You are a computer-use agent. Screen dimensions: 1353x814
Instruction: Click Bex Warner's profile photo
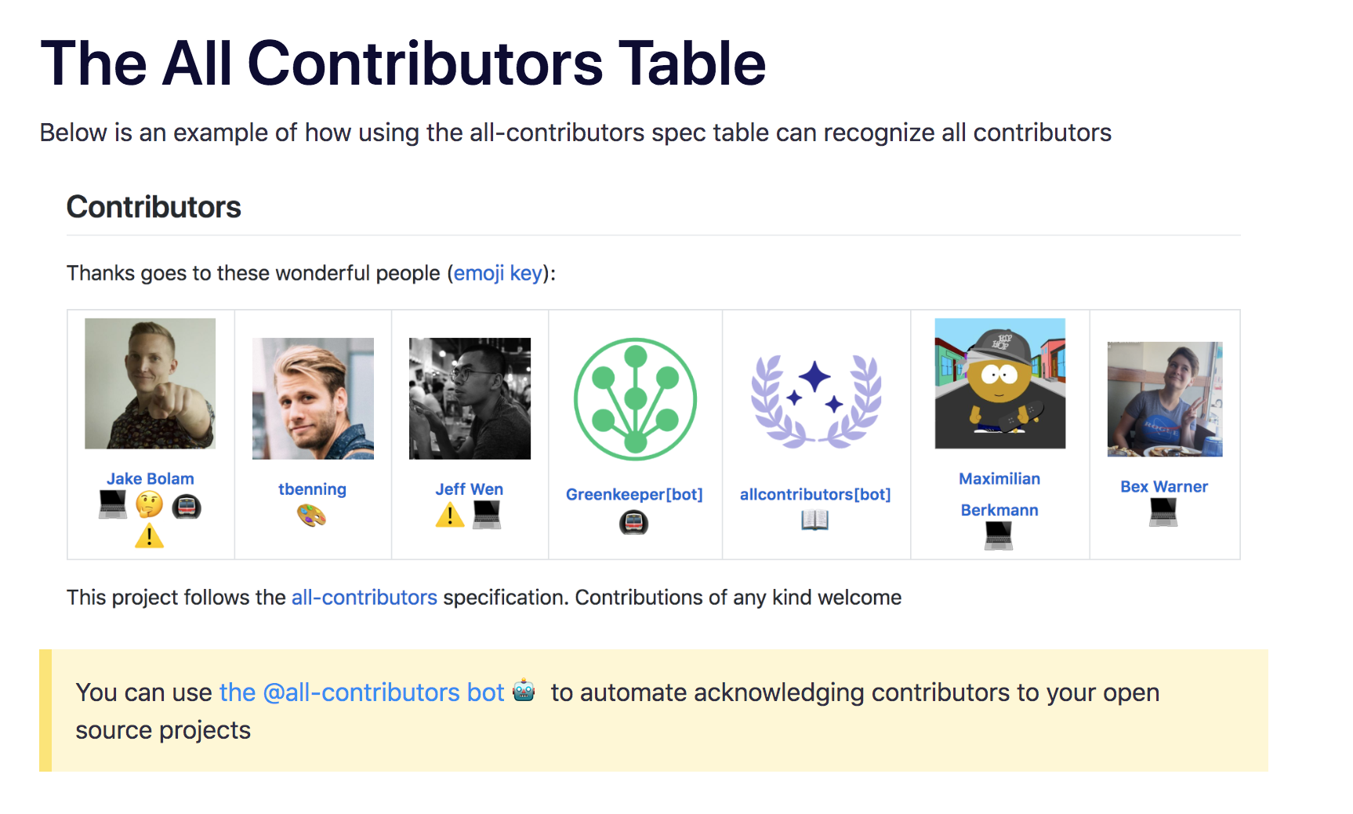[x=1164, y=398]
